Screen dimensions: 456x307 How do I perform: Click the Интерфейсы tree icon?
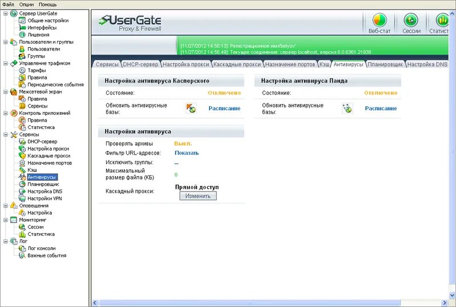coord(22,27)
